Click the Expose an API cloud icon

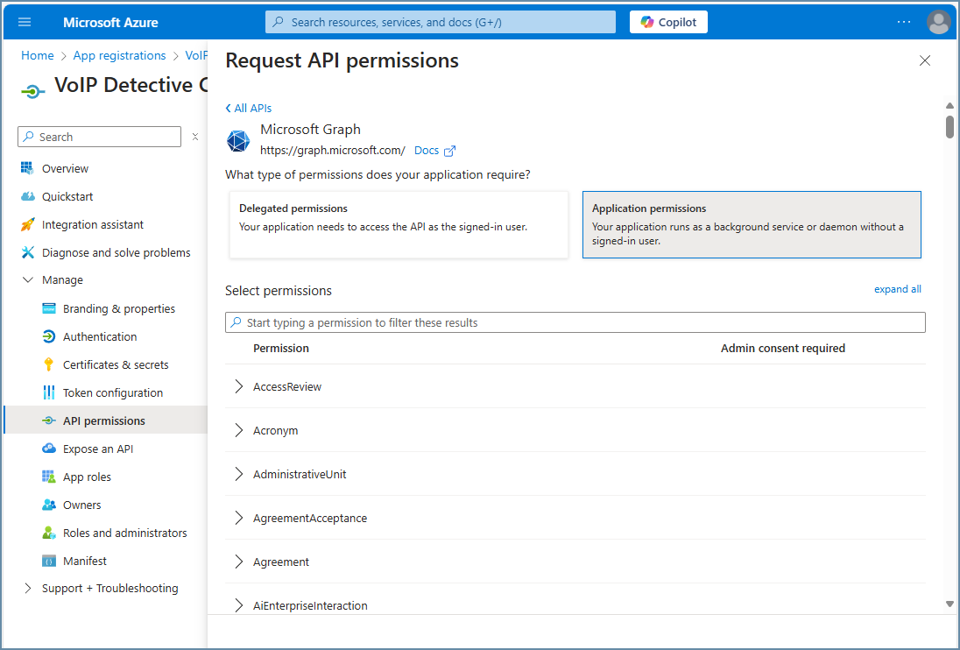tap(49, 449)
